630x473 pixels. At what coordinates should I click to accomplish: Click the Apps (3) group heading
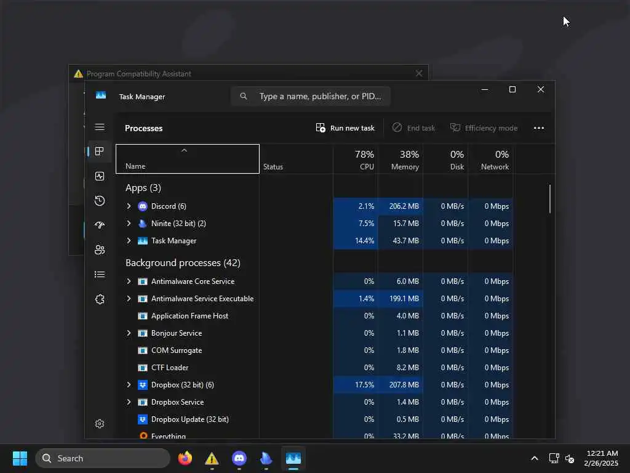pyautogui.click(x=143, y=188)
